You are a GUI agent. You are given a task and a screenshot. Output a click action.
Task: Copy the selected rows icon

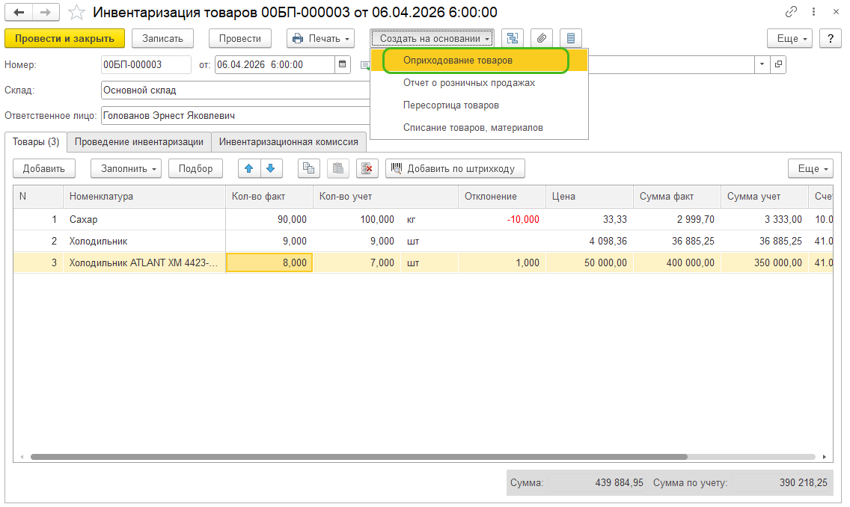coord(308,168)
